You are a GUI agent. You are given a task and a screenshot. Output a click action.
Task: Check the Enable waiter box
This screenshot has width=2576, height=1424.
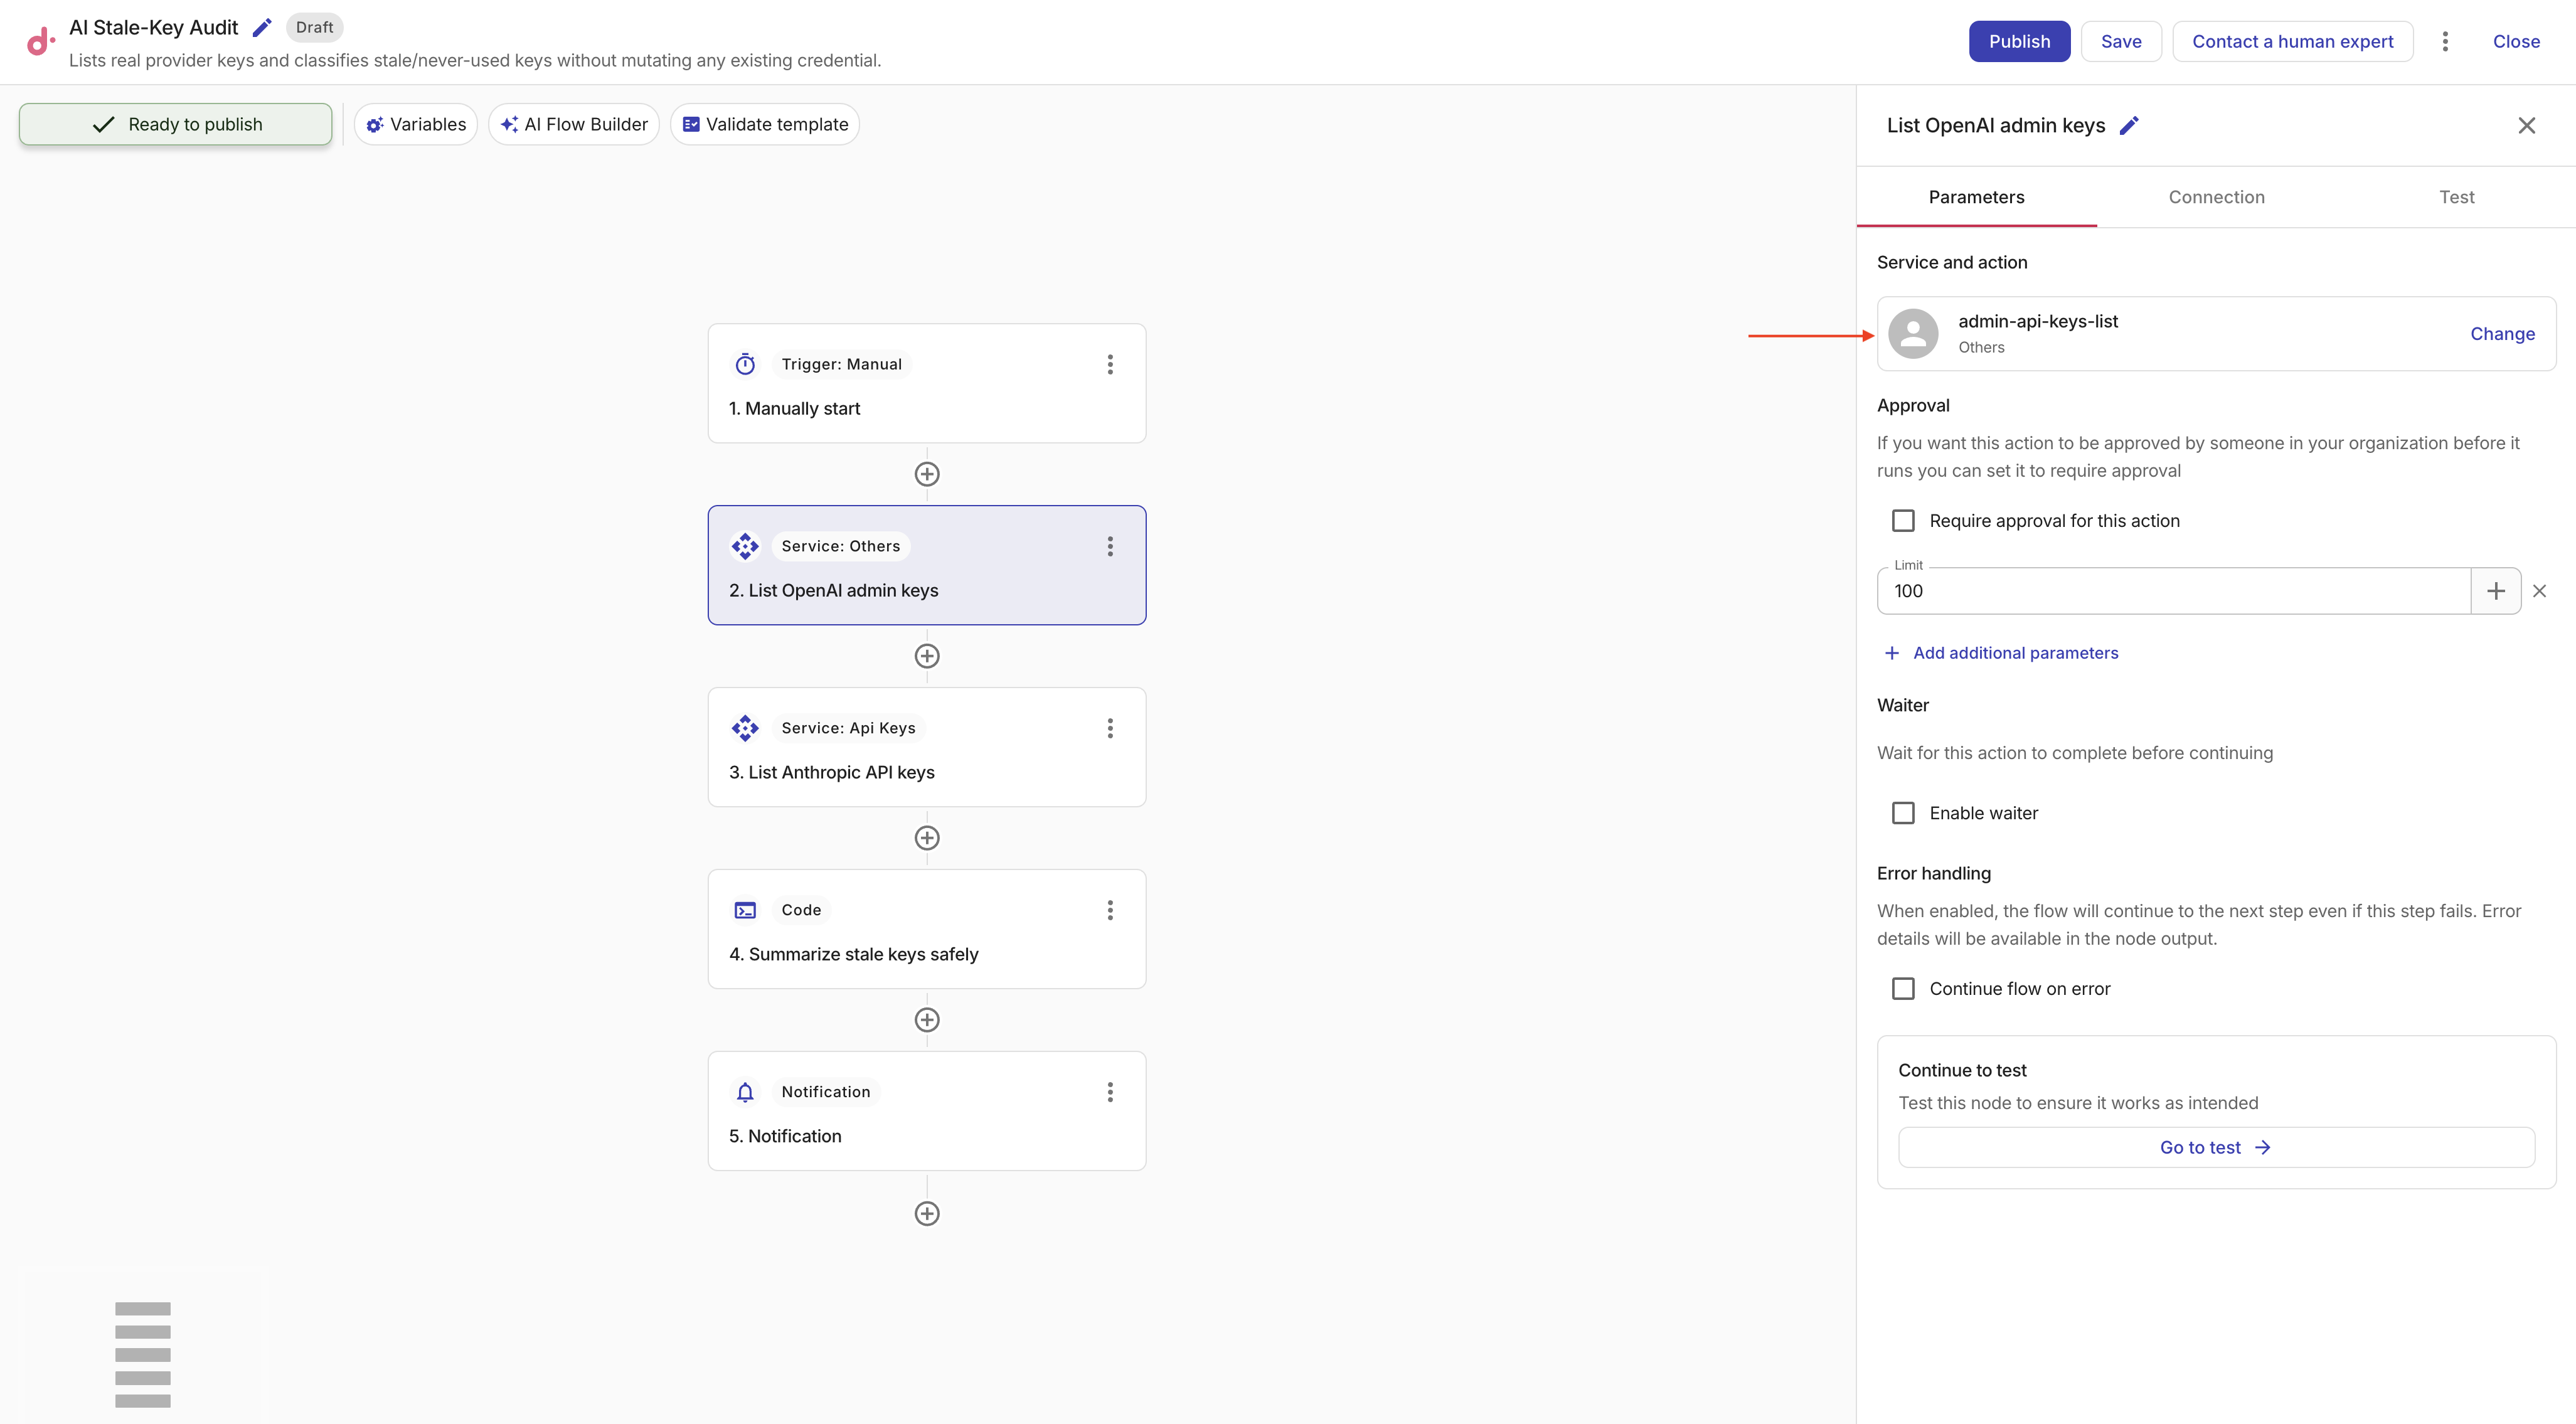click(1903, 813)
